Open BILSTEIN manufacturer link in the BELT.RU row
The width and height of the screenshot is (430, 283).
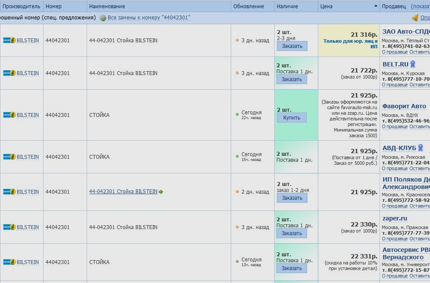28,73
